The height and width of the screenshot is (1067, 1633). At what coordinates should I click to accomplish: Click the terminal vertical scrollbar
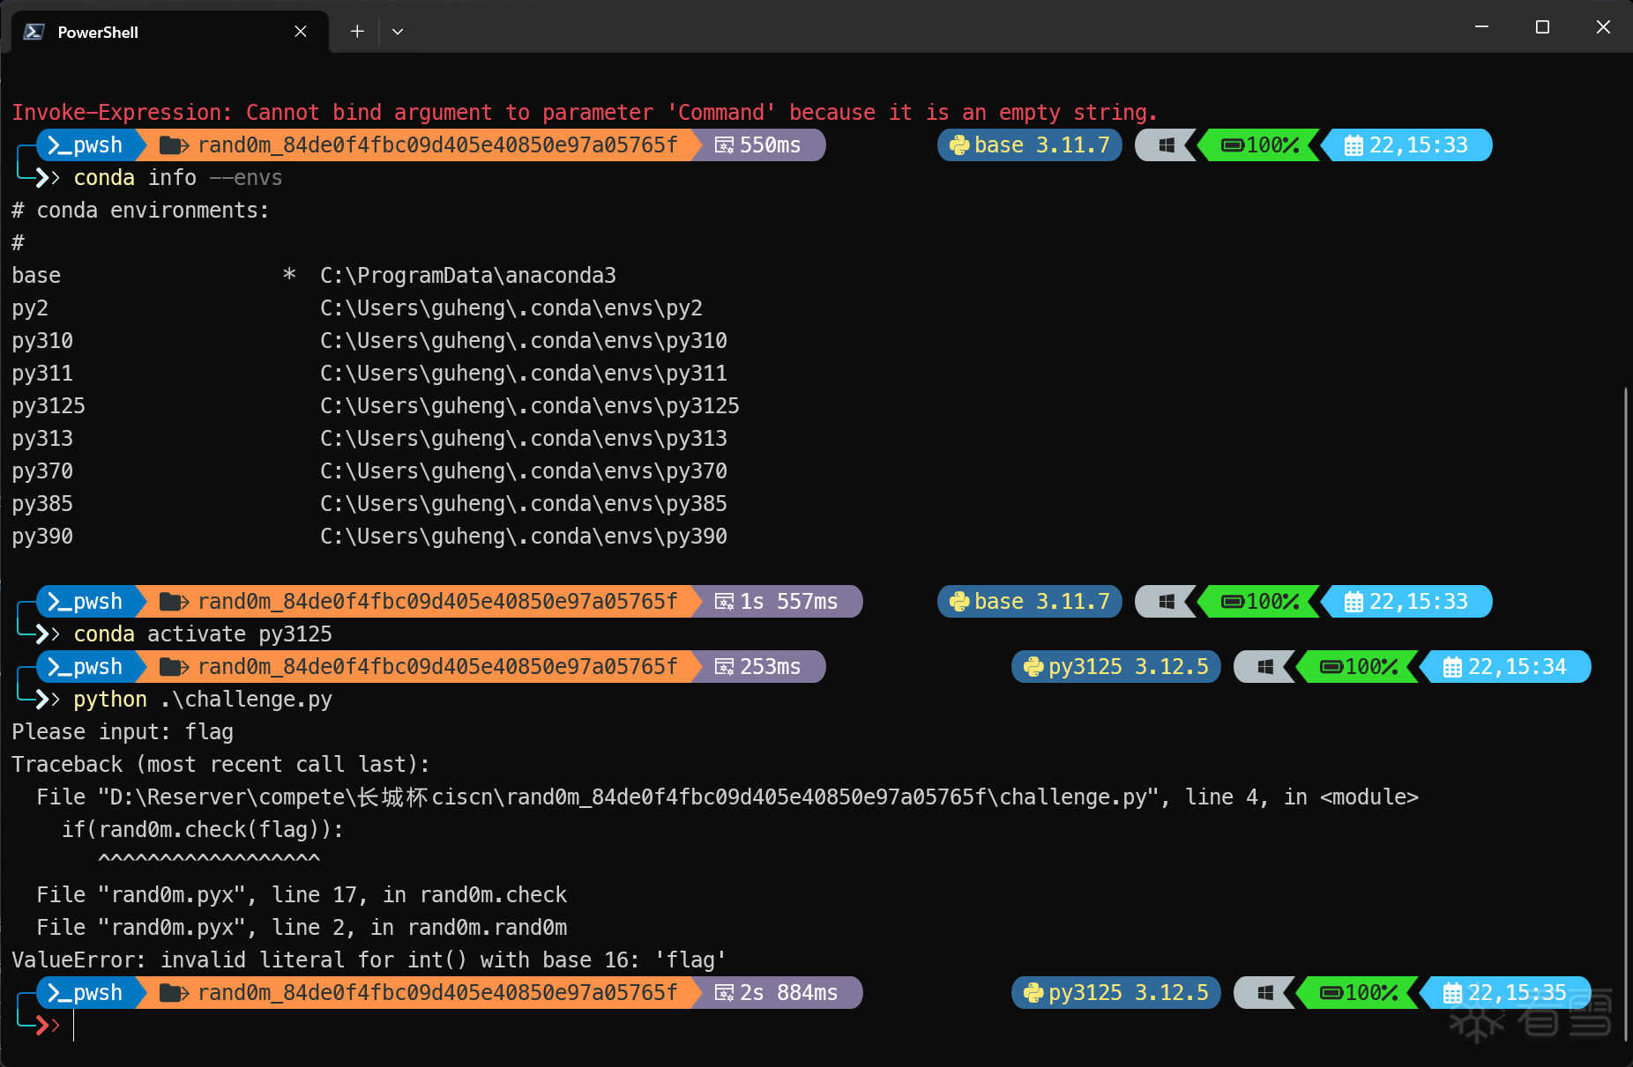(x=1625, y=714)
